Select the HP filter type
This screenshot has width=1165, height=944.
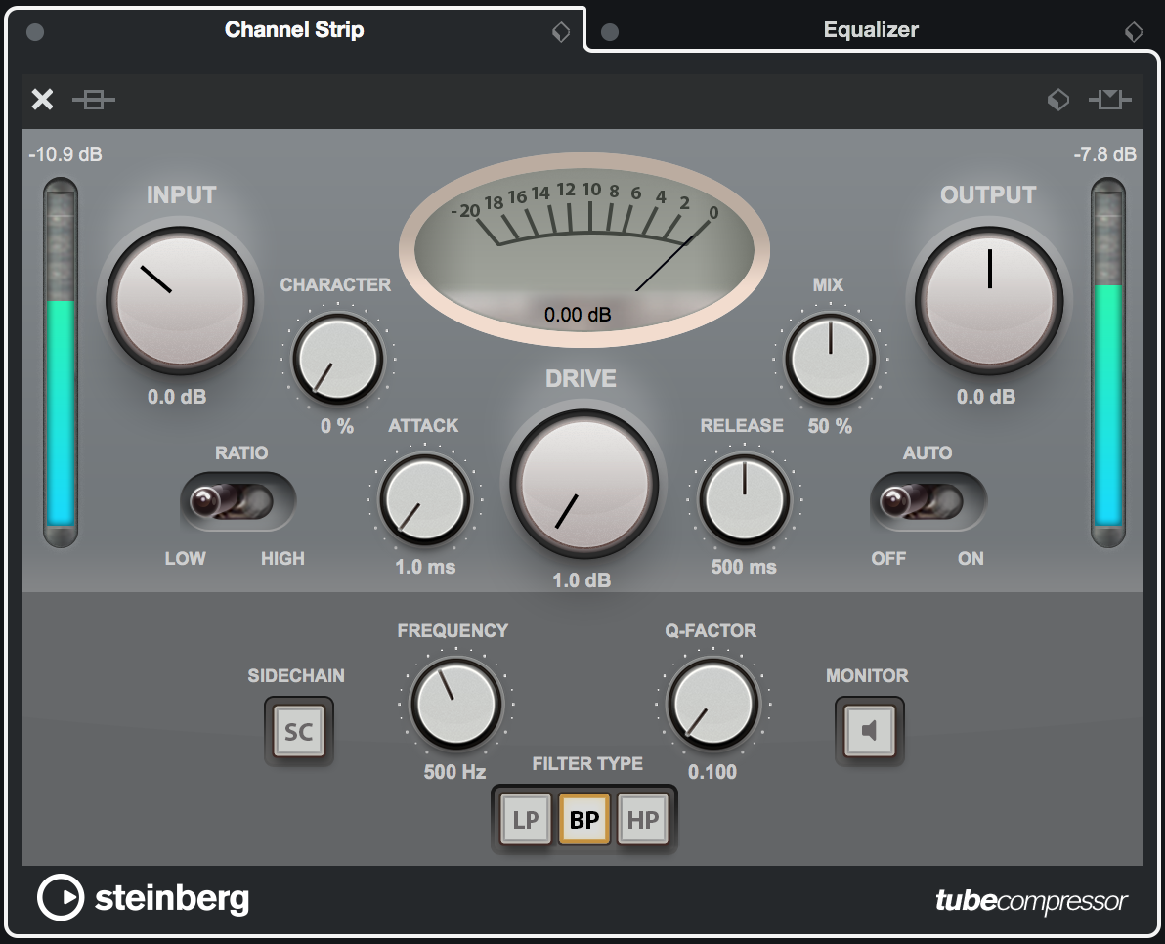[x=644, y=819]
